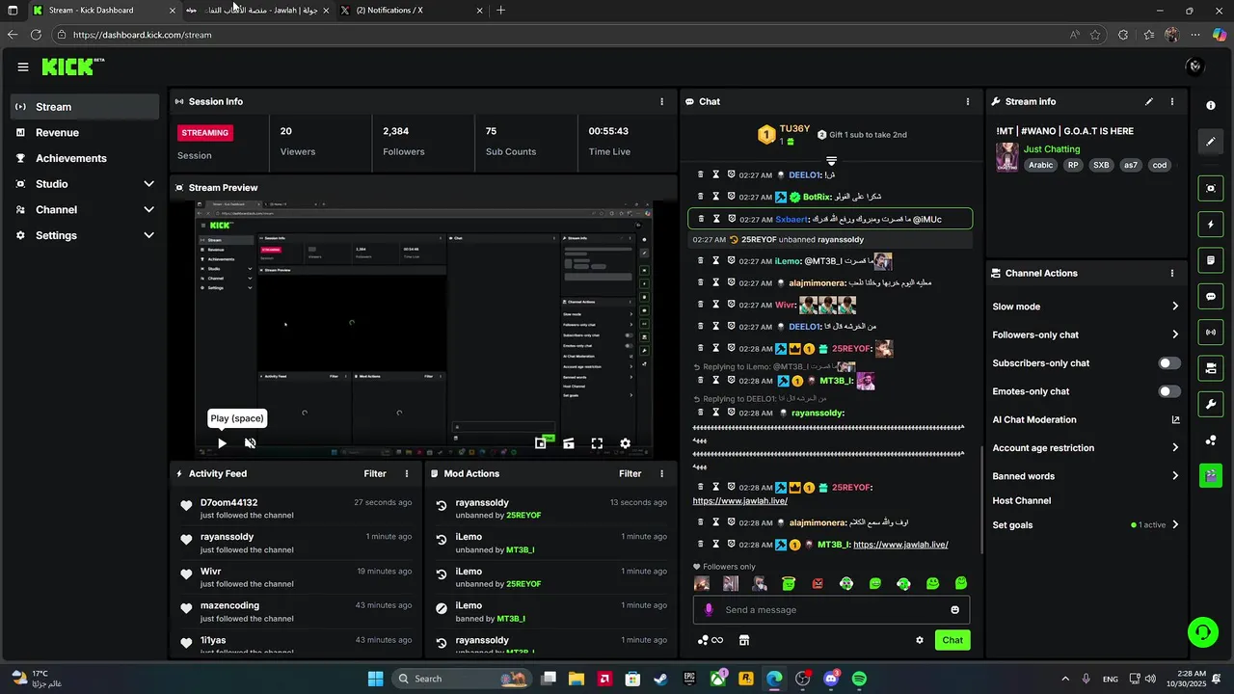Image resolution: width=1234 pixels, height=694 pixels.
Task: Expand the Studio sidebar section
Action: coord(148,184)
